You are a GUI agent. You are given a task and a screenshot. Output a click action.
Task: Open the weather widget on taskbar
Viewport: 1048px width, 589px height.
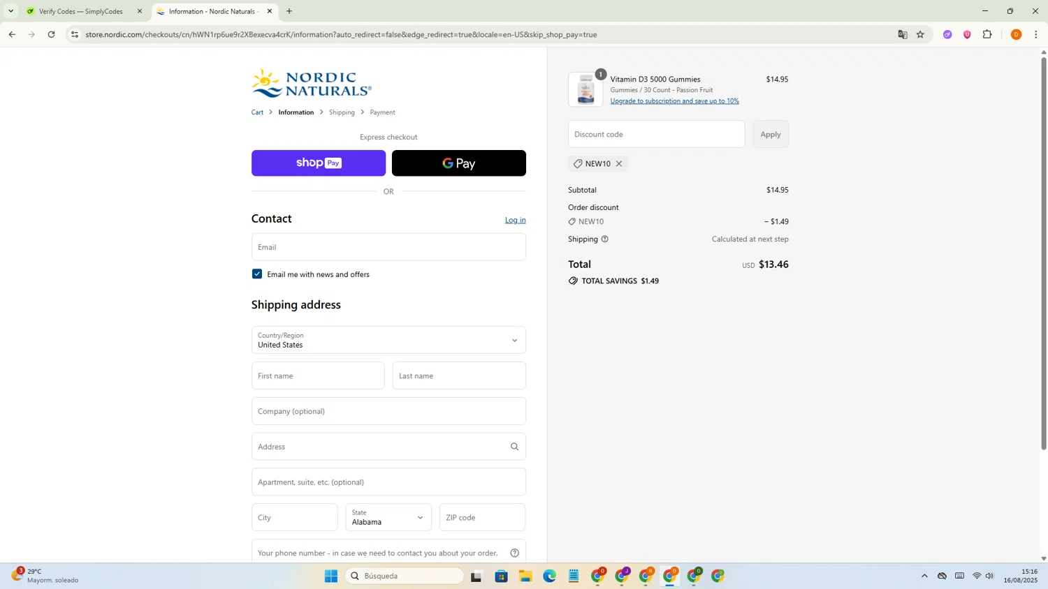tap(45, 576)
